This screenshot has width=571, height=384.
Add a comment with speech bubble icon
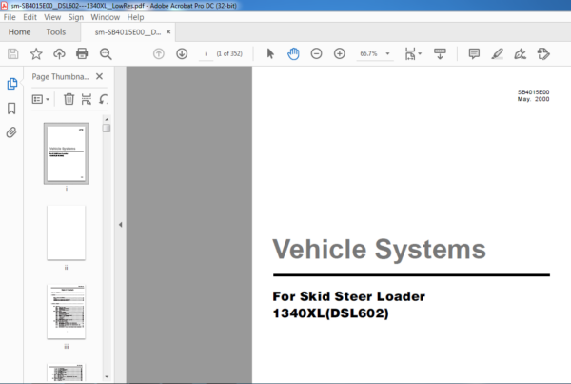pyautogui.click(x=474, y=54)
